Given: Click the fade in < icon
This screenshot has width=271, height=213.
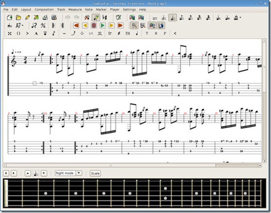Looking at the screenshot, I should tap(175, 33).
